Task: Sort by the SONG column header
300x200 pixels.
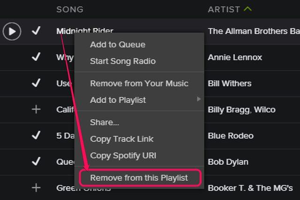Action: pos(70,9)
